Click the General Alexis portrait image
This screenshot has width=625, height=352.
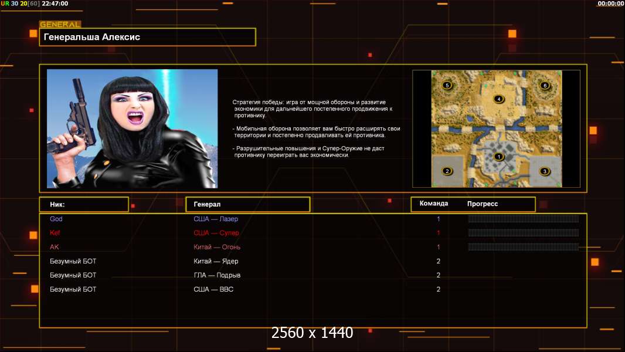click(x=132, y=128)
